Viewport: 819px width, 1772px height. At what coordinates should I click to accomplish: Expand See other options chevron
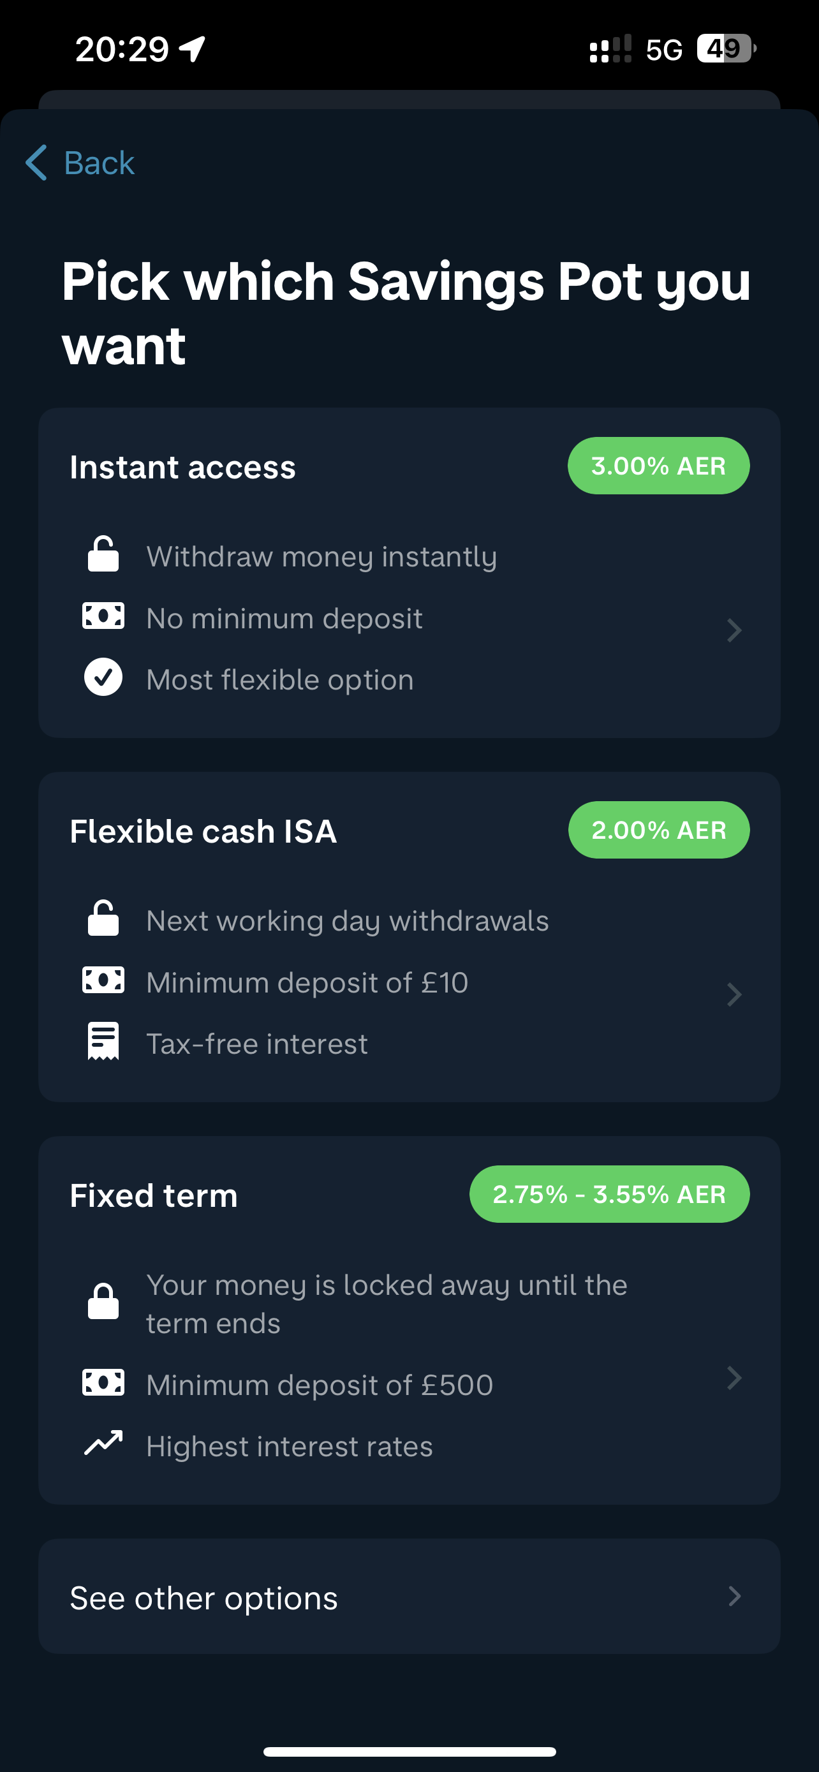coord(734,1596)
